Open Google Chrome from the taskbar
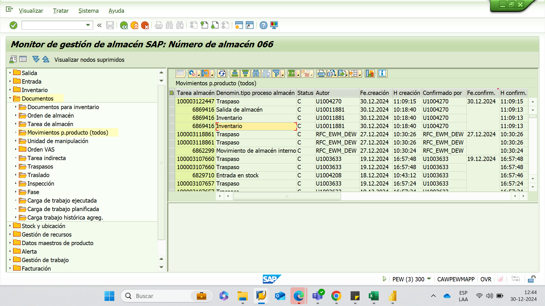 point(336,296)
